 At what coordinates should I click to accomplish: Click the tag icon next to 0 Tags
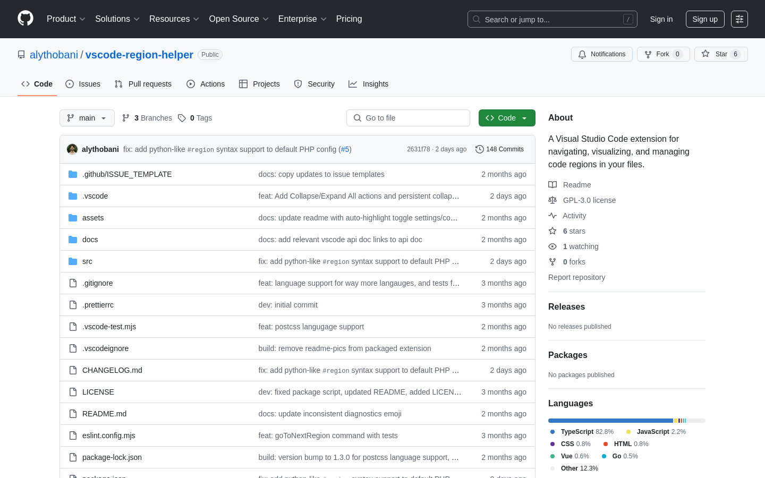[182, 118]
